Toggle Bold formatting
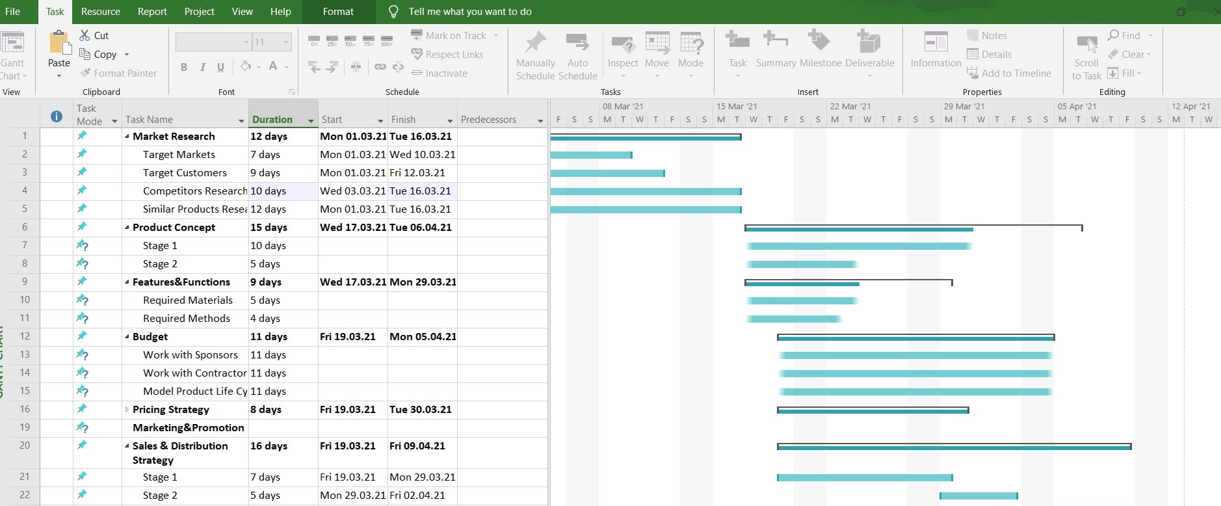1221x506 pixels. point(184,67)
